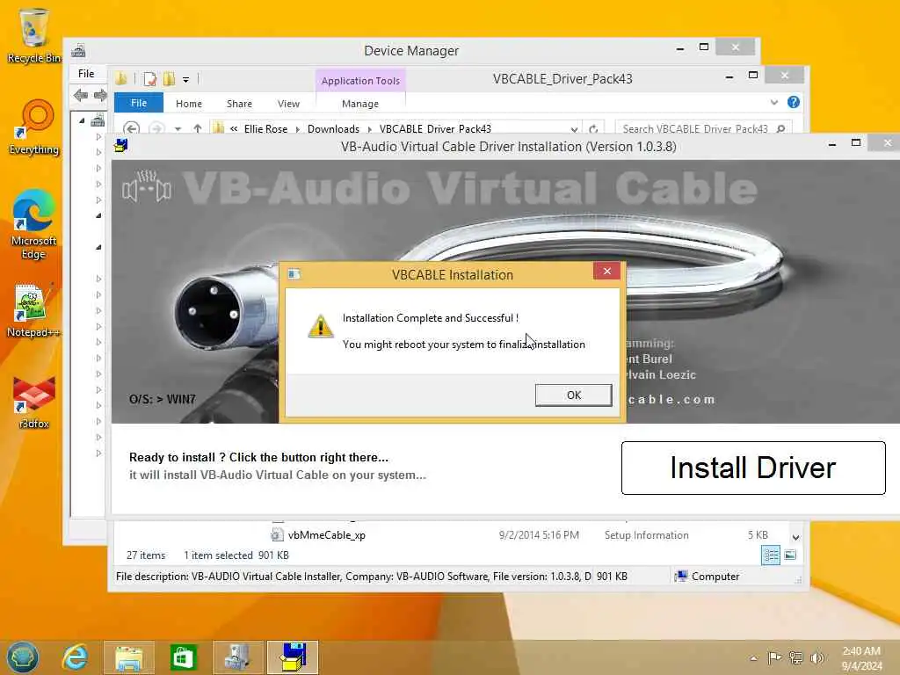Click the '9/2/2014 5:16 PM' date cell

point(539,535)
